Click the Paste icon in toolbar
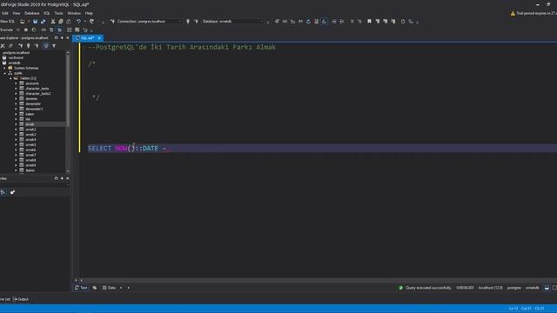The height and width of the screenshot is (313, 557). (x=69, y=22)
